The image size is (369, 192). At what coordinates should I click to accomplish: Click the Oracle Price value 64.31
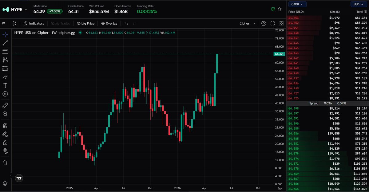click(x=73, y=11)
